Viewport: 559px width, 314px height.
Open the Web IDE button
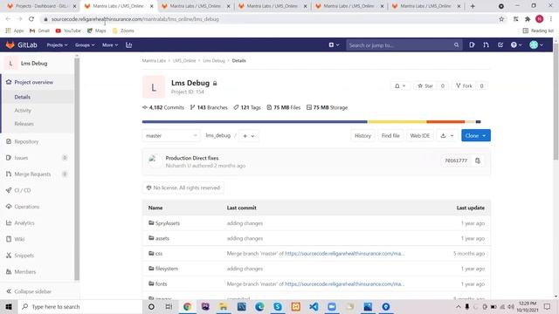[420, 136]
